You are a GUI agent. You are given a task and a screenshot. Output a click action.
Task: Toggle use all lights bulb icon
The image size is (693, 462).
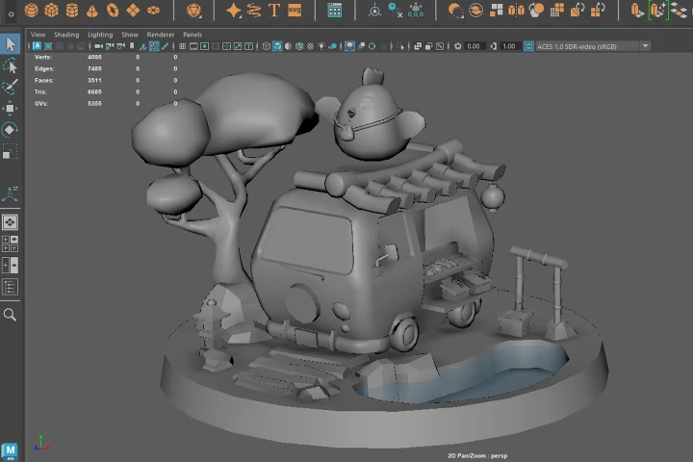pos(321,46)
